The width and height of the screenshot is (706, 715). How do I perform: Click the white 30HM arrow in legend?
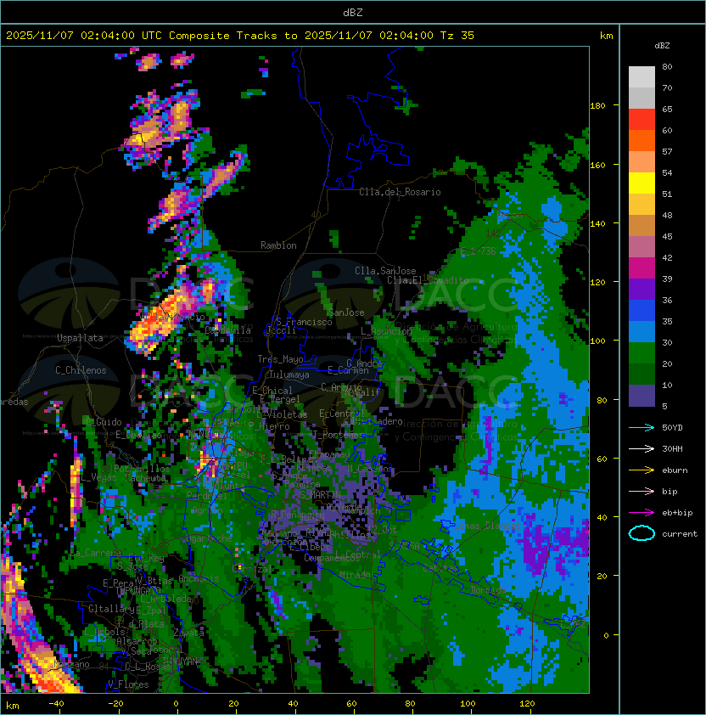tap(642, 448)
